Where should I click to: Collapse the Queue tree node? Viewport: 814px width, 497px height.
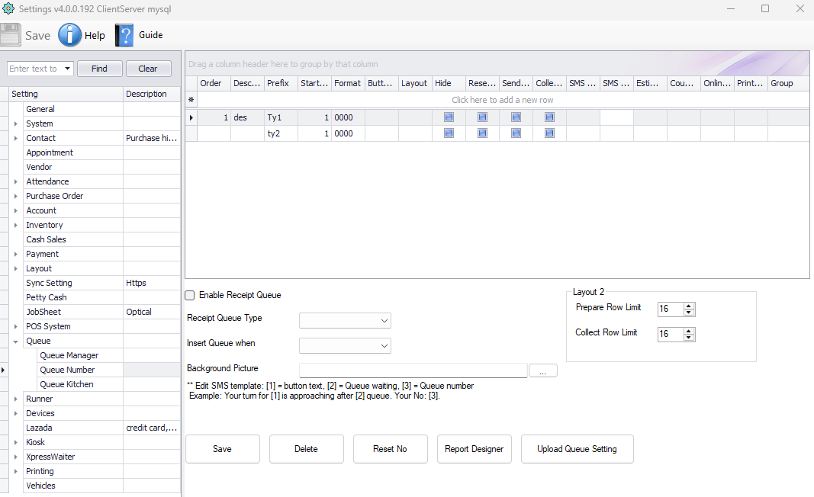click(x=15, y=341)
